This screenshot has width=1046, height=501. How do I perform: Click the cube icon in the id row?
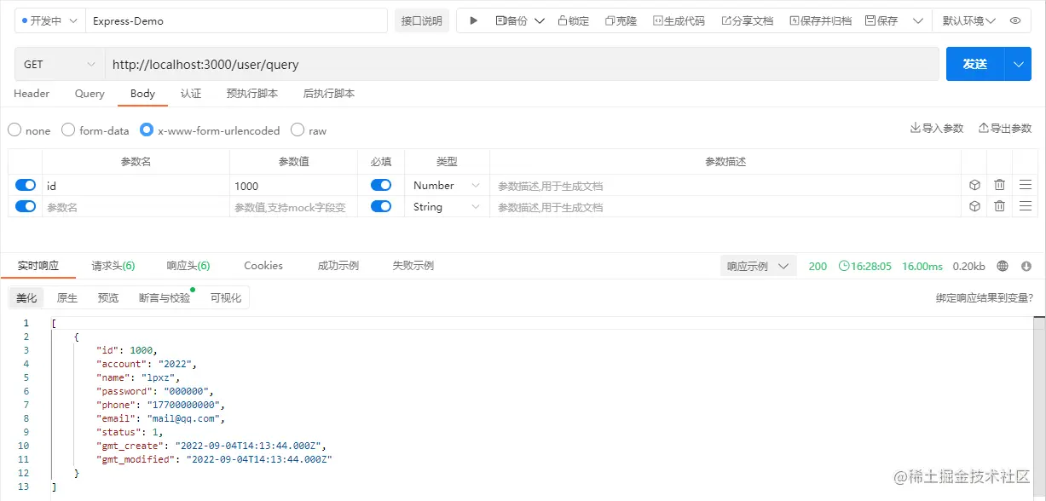click(974, 184)
